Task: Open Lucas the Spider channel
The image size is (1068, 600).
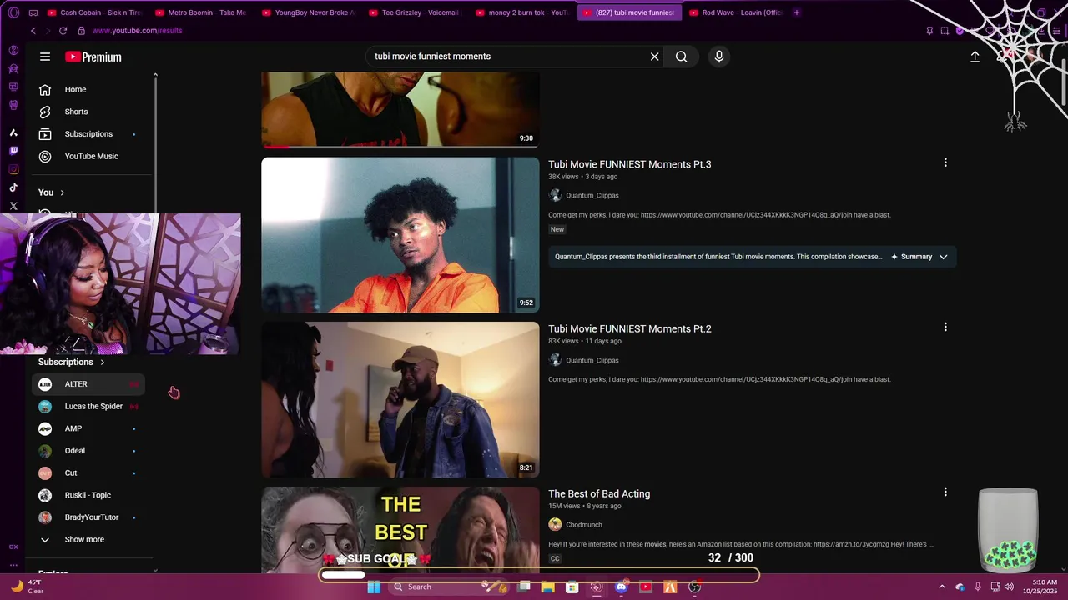Action: tap(88, 406)
